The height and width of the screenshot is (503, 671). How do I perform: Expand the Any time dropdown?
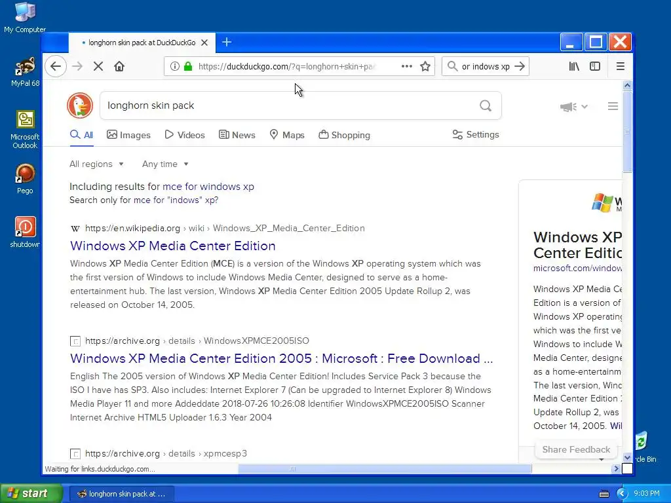coord(165,164)
